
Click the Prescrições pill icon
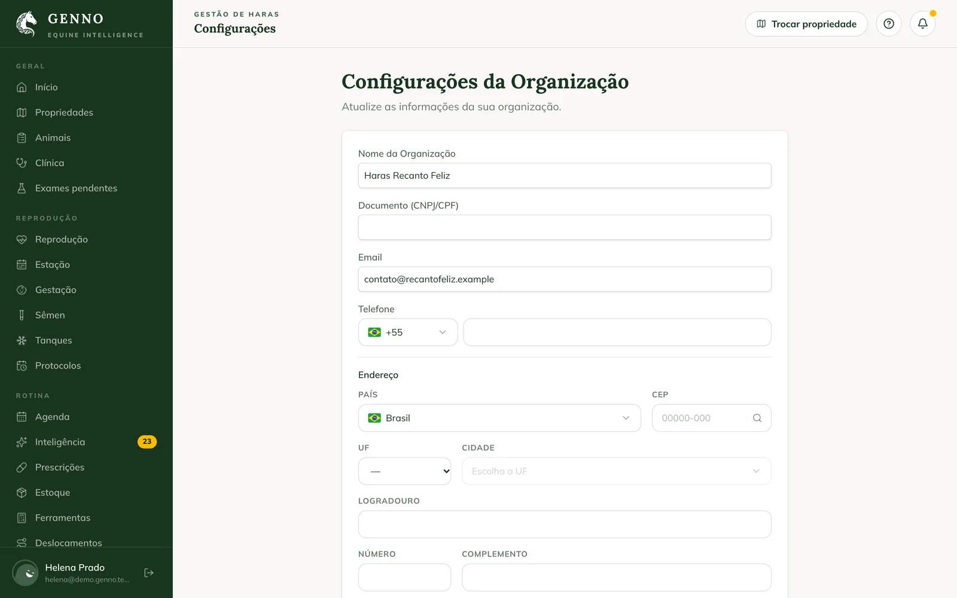[22, 467]
